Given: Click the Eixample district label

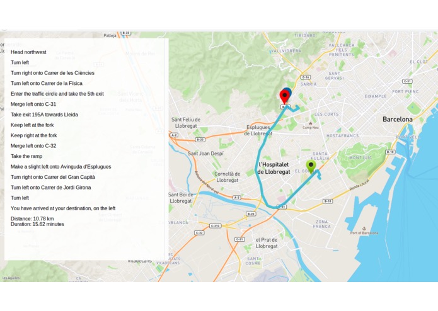Looking at the screenshot, I should point(376,96).
